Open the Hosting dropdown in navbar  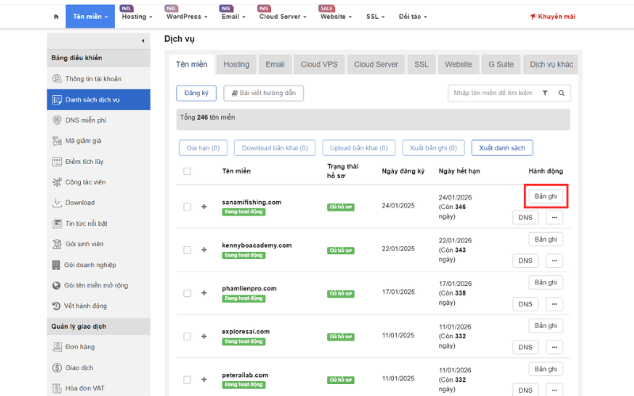[x=137, y=17]
